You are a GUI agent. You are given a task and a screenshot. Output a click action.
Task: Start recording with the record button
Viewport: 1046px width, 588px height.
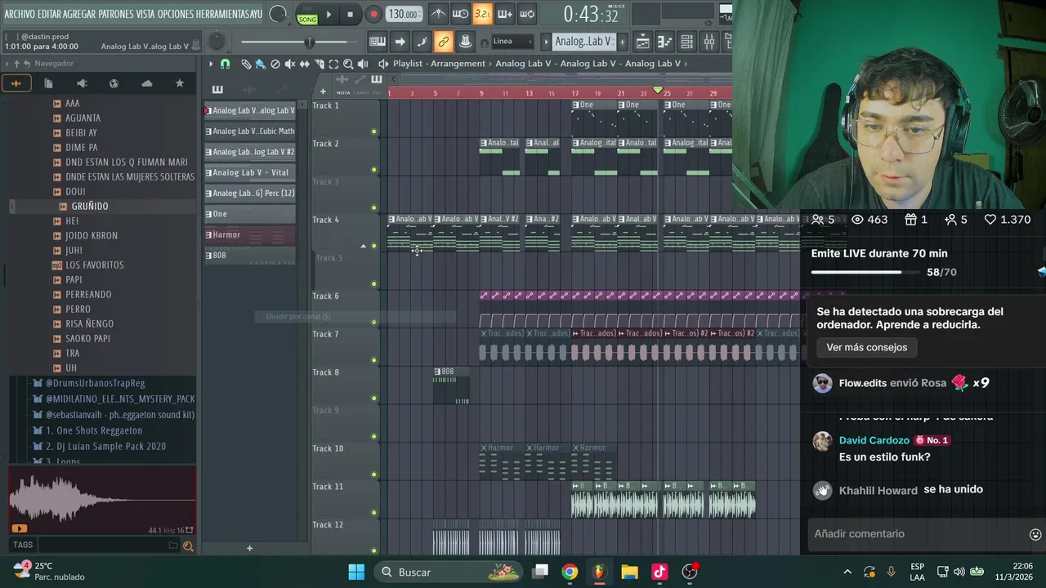(373, 14)
